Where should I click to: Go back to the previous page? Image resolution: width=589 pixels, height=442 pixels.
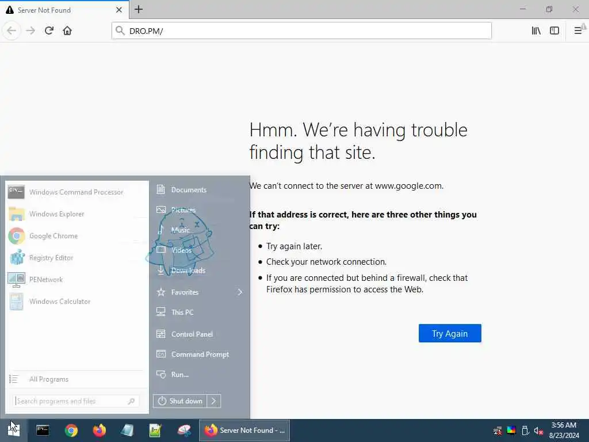coord(12,31)
